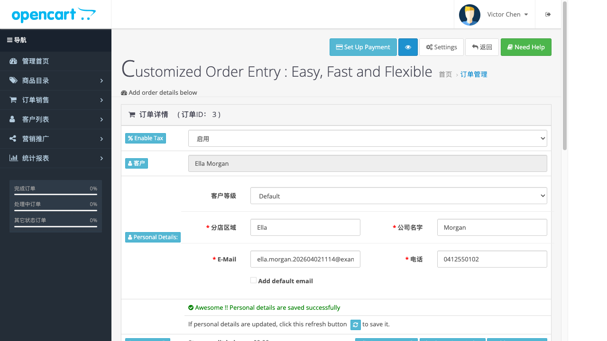Click the 导航 hamburger icon
Image resolution: width=607 pixels, height=341 pixels.
click(x=10, y=40)
